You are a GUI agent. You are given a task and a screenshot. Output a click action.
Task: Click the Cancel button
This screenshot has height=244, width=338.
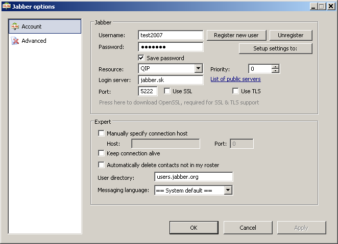click(248, 228)
